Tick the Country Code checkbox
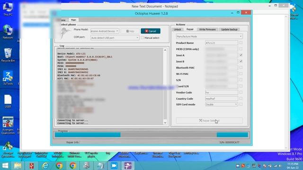 [x=241, y=99]
